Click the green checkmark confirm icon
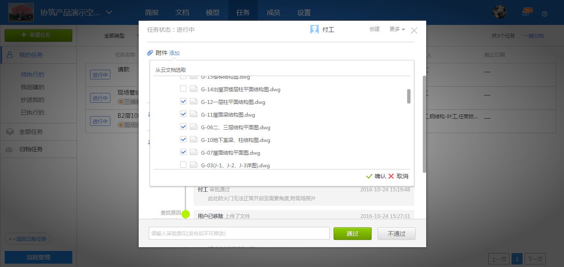The width and height of the screenshot is (564, 267). (x=369, y=176)
